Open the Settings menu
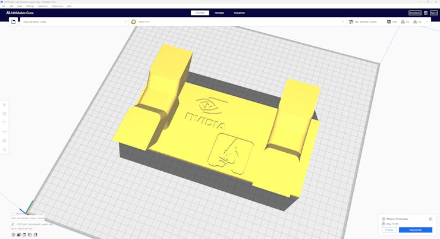 [30, 6]
